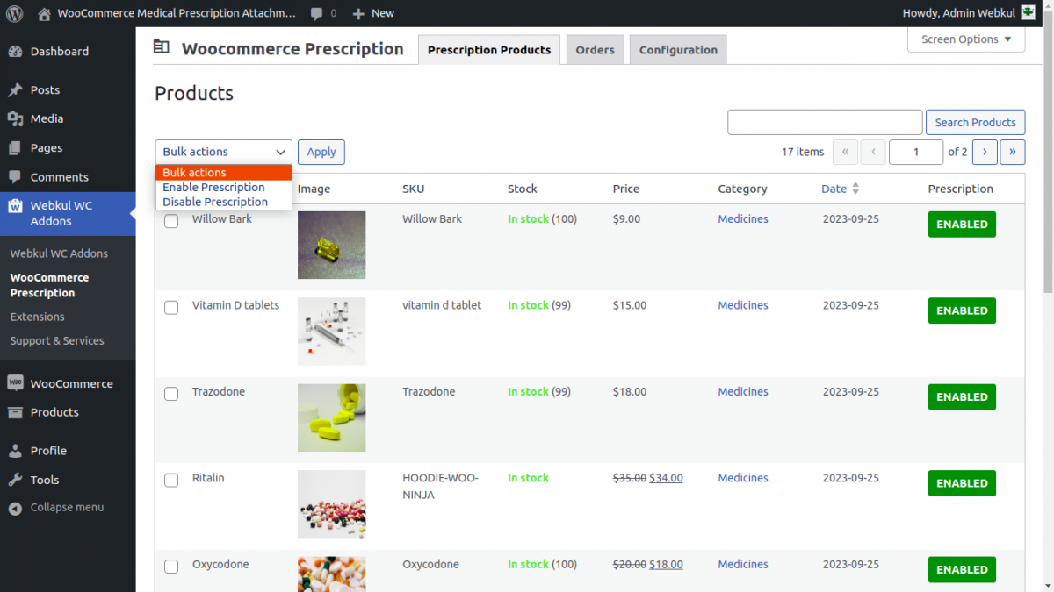Click the Media icon in sidebar
Viewport: 1054px width, 592px height.
click(15, 118)
